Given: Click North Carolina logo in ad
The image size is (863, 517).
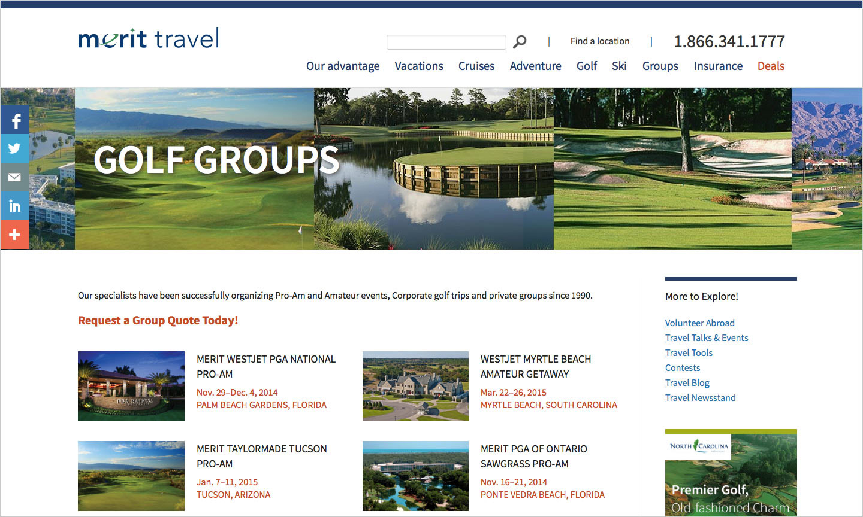Looking at the screenshot, I should pos(698,446).
